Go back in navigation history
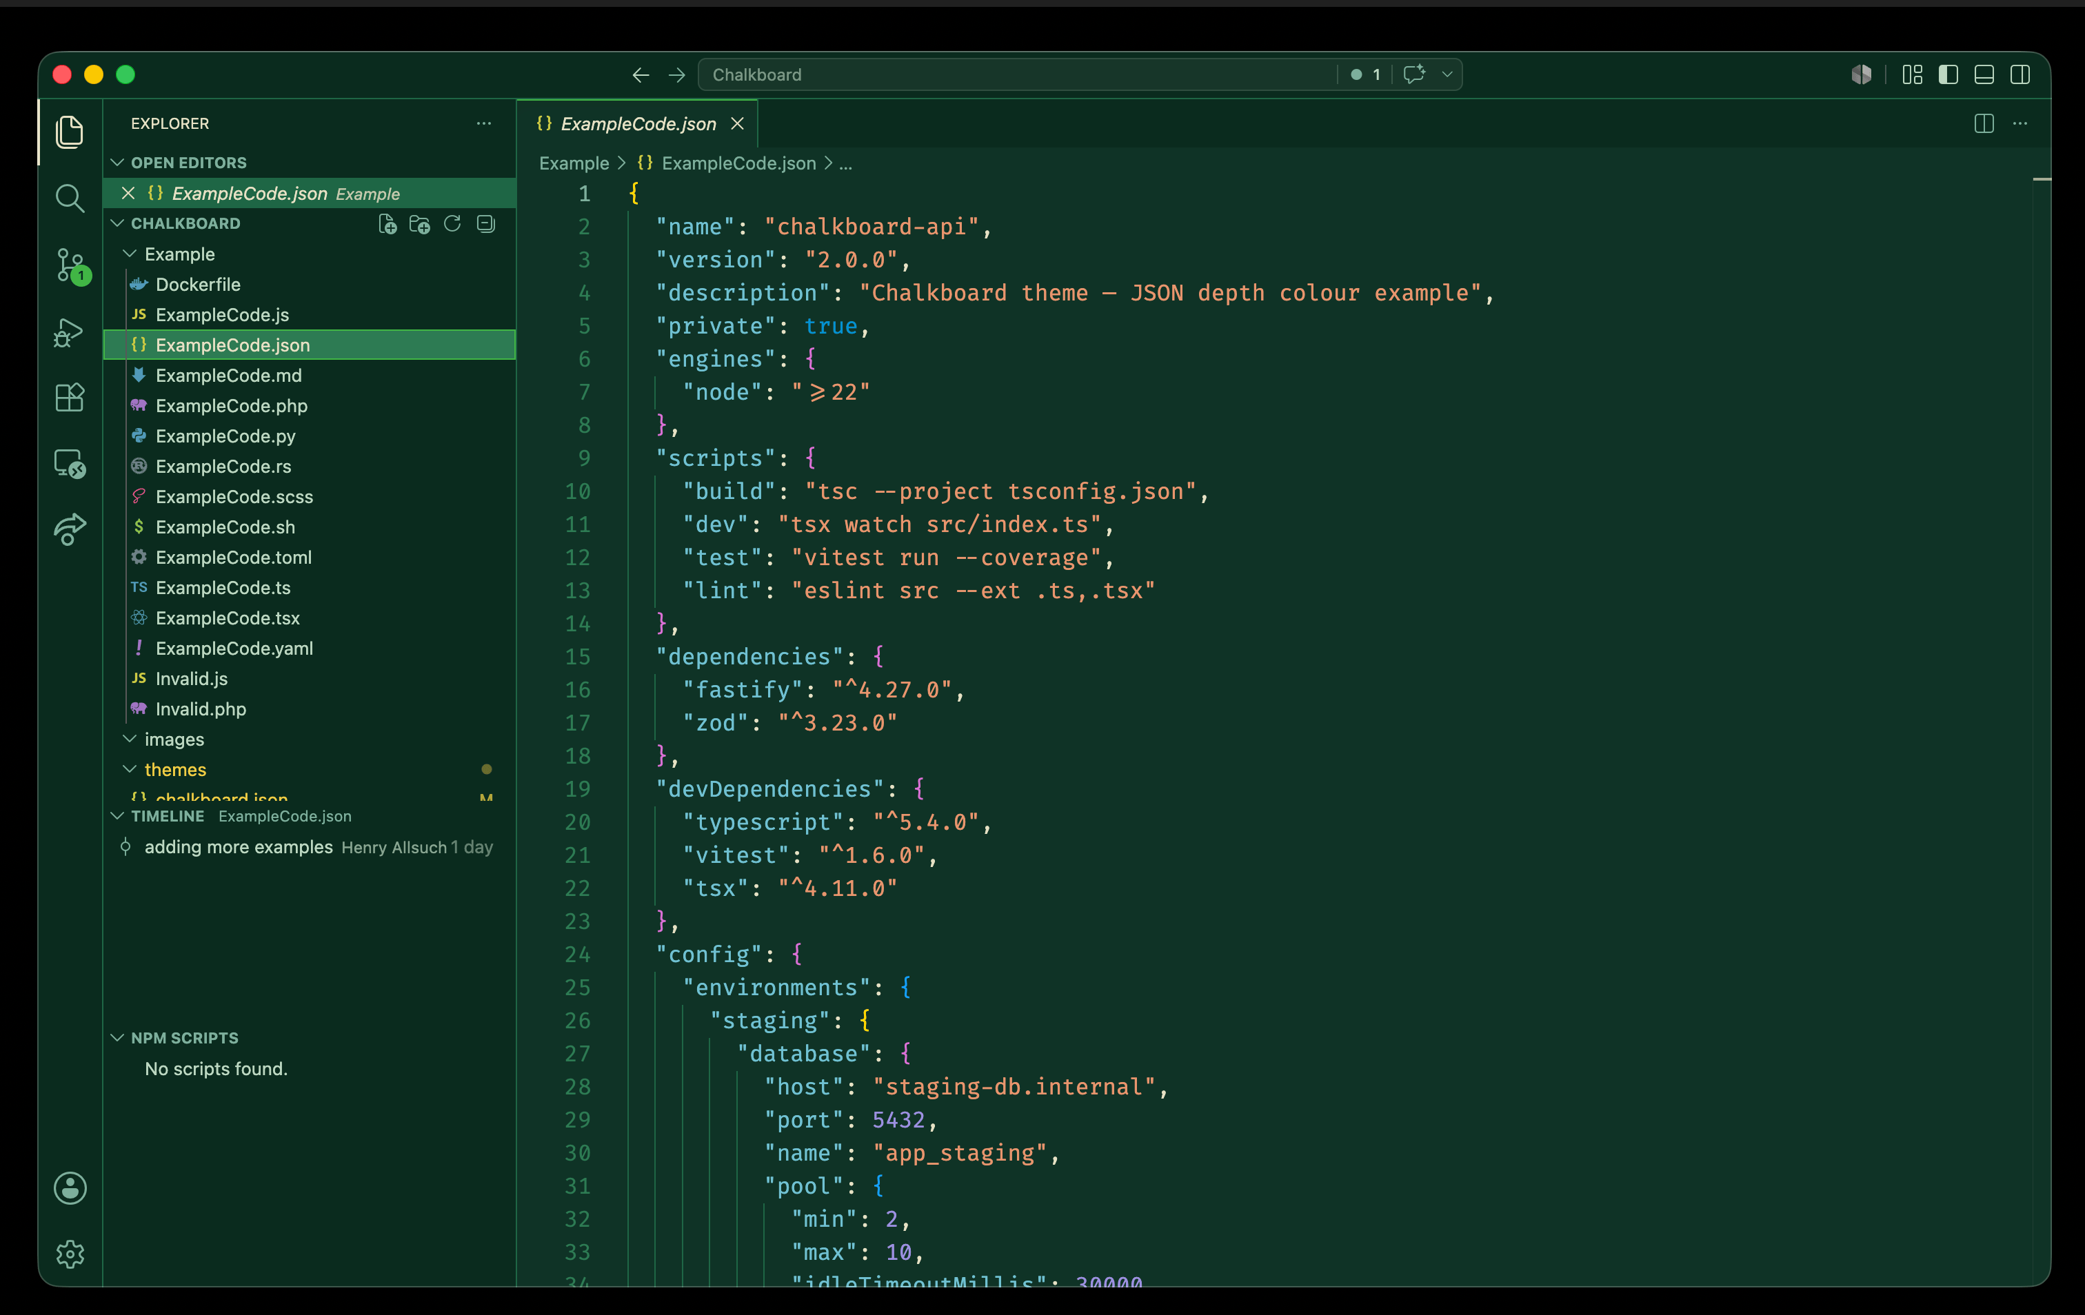This screenshot has height=1315, width=2085. pyautogui.click(x=641, y=75)
